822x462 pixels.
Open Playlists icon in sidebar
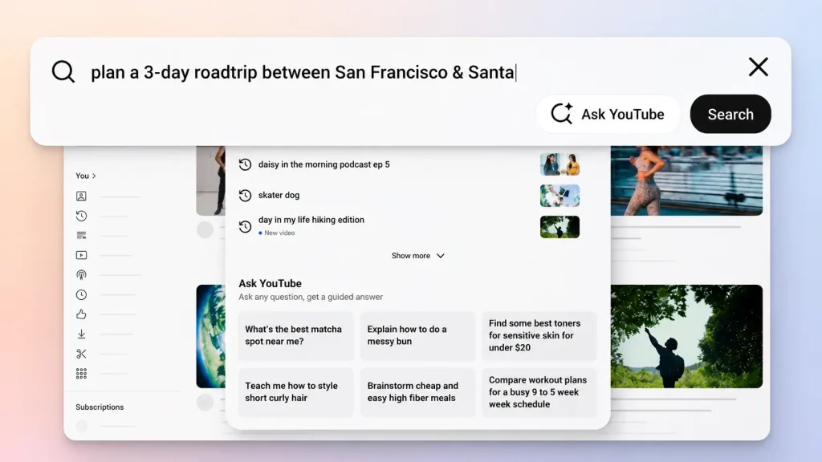tap(81, 235)
